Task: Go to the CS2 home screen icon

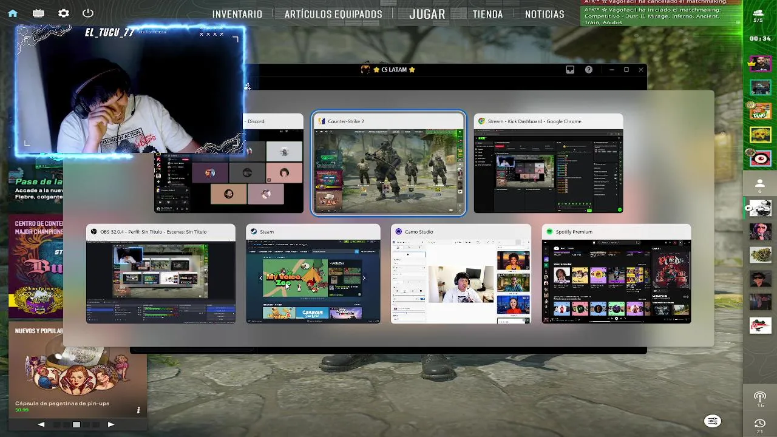Action: 13,13
